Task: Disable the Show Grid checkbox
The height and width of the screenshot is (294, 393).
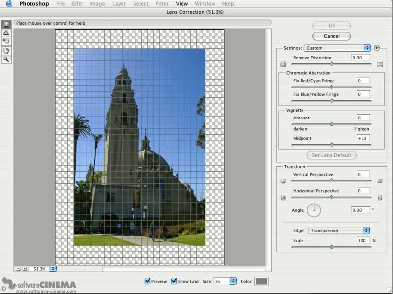Action: tap(174, 281)
